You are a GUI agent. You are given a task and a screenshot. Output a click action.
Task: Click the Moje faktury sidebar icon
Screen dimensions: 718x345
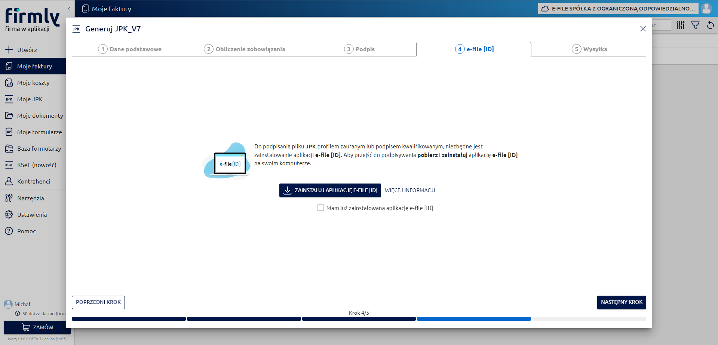(9, 66)
